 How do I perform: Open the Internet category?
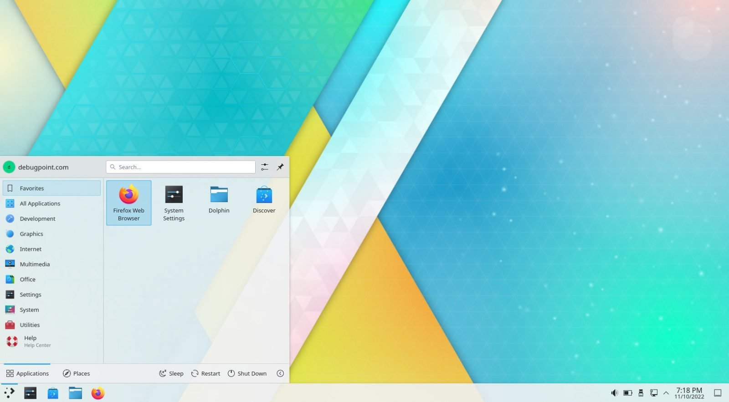click(51, 249)
